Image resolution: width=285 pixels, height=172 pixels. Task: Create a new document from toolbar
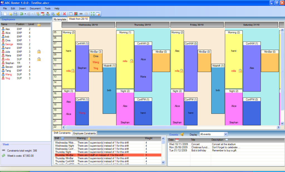(x=6, y=14)
